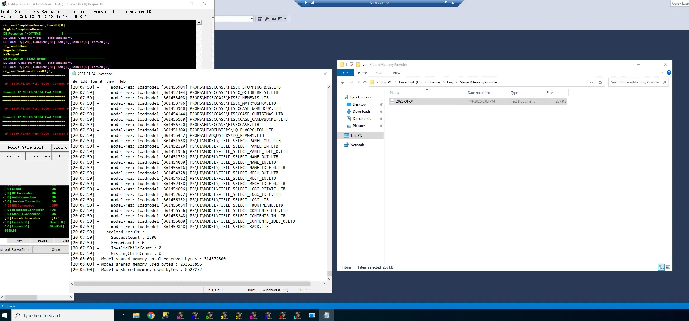Click the command window icon in top toolbar
Image resolution: width=689 pixels, height=321 pixels.
coord(280,19)
